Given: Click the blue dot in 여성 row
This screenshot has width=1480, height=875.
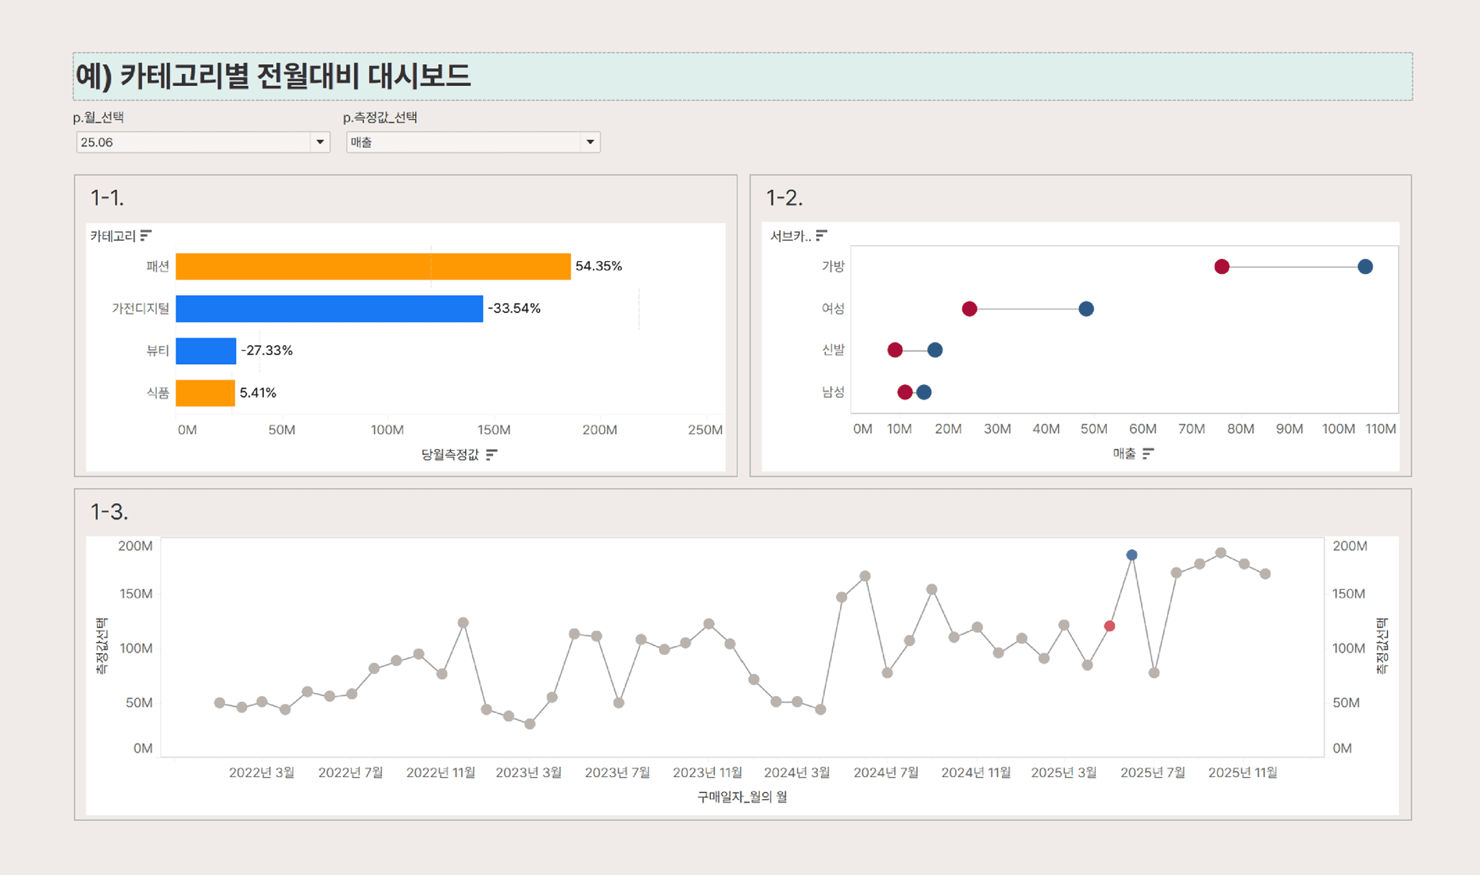Looking at the screenshot, I should point(1086,309).
